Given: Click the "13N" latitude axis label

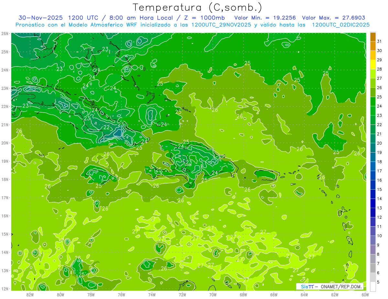Looking at the screenshot, I should pos(5,271).
